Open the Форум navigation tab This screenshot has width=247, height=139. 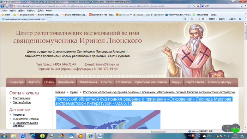point(176,82)
